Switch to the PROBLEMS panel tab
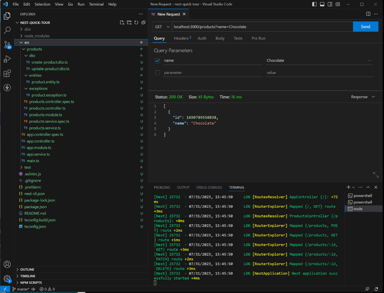 click(162, 187)
